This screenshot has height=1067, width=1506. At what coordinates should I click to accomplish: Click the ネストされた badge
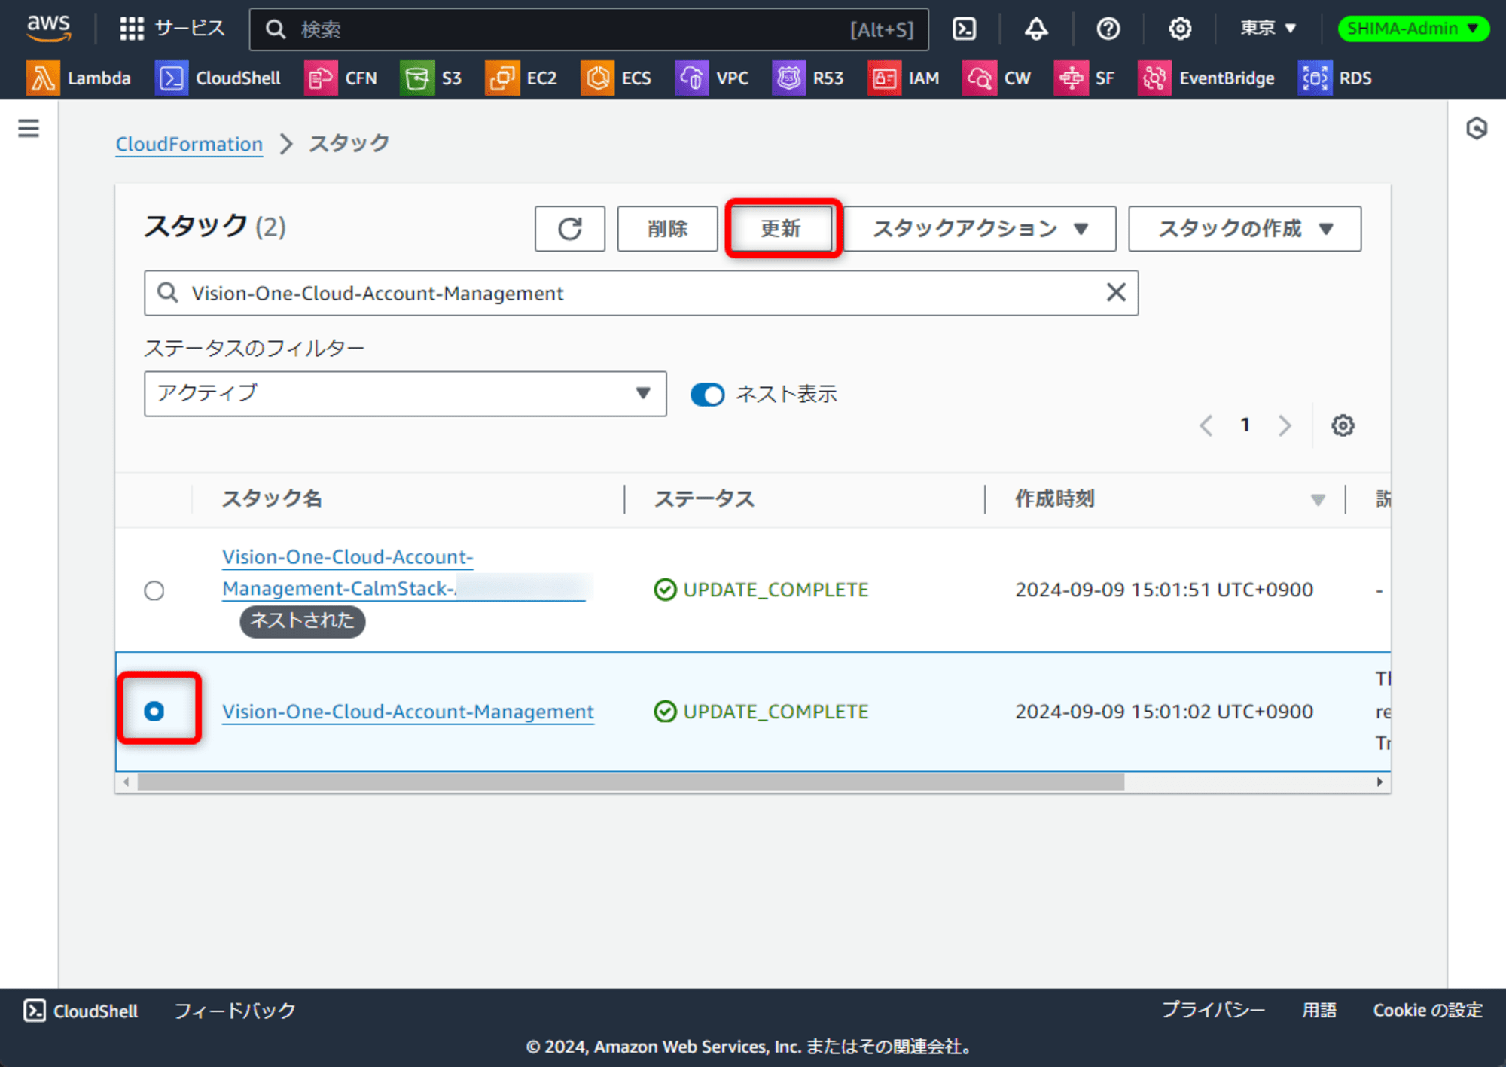(x=302, y=620)
